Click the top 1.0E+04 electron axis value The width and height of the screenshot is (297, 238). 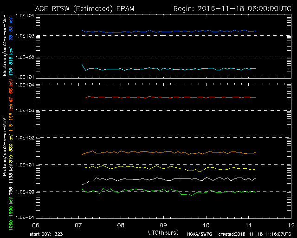coord(23,15)
